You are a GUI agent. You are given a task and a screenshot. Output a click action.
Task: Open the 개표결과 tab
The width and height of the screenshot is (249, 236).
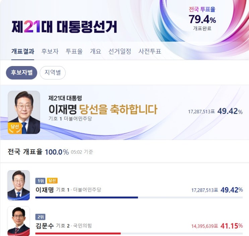[x=23, y=52]
